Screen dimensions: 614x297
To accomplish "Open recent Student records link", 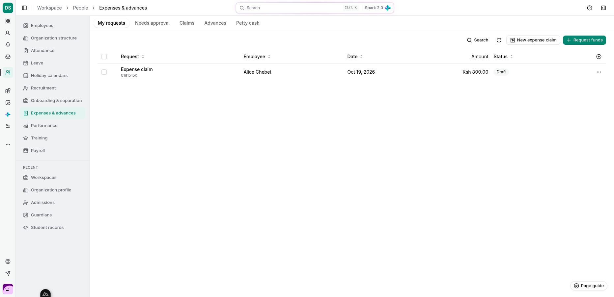I will (x=52, y=228).
